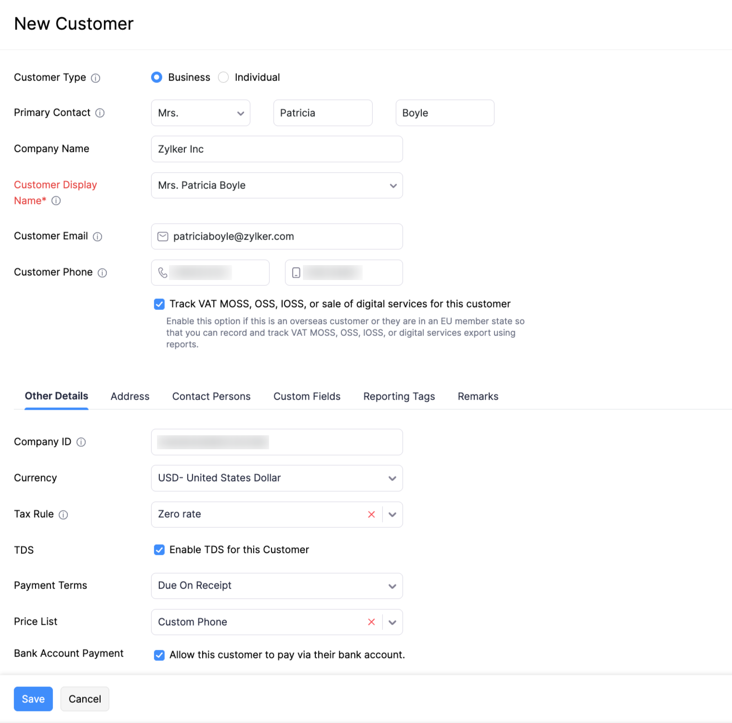Viewport: 732px width, 723px height.
Task: Clear the Custom Phone price list selection
Action: click(x=371, y=622)
